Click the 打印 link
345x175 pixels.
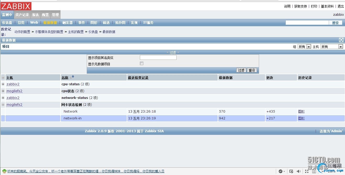(314, 6)
